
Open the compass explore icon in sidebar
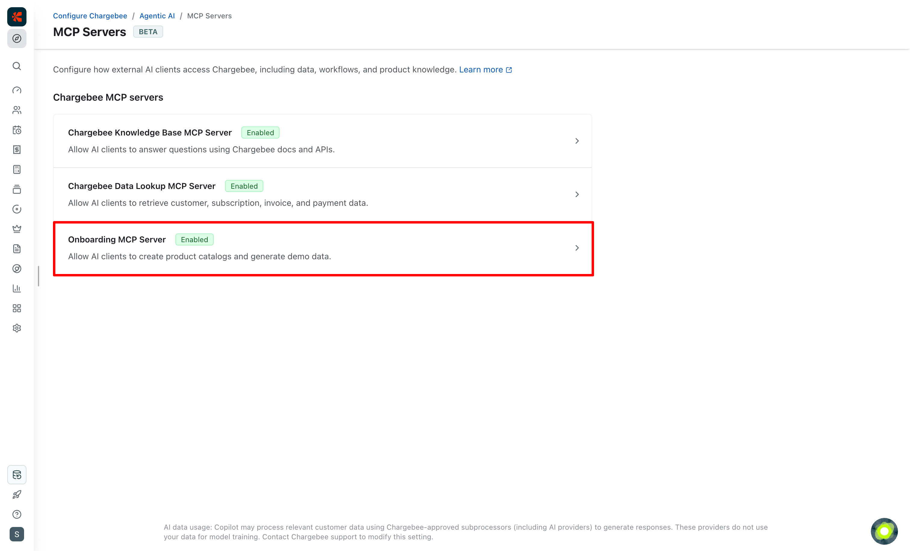(x=17, y=38)
